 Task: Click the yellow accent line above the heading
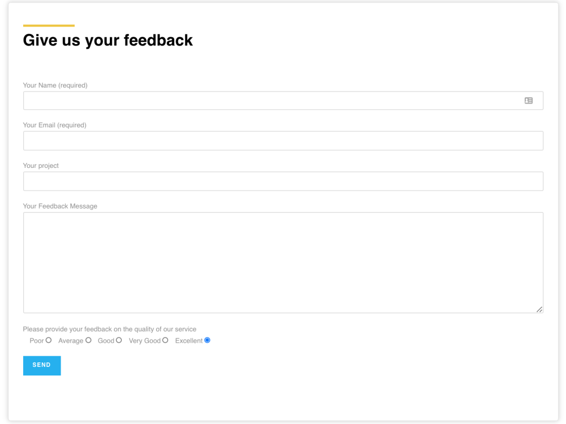coord(48,25)
